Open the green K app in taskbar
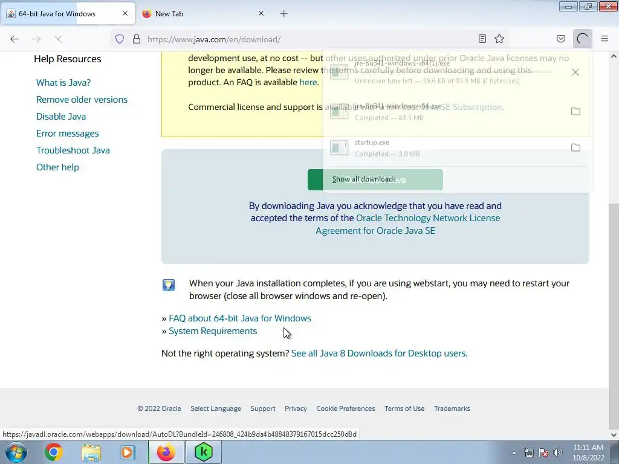Screen dimensions: 619x464 (x=204, y=452)
